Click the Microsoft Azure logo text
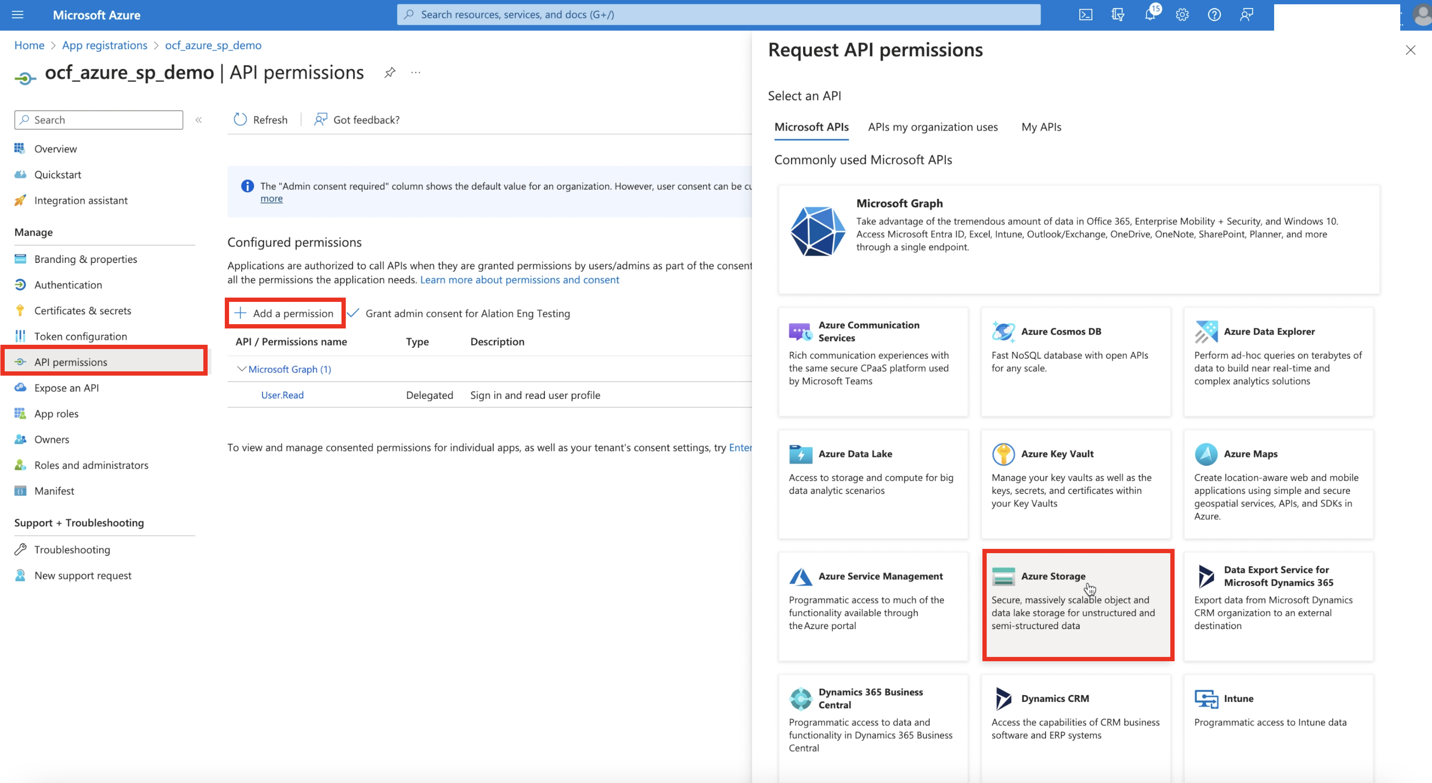The width and height of the screenshot is (1432, 783). click(x=96, y=15)
